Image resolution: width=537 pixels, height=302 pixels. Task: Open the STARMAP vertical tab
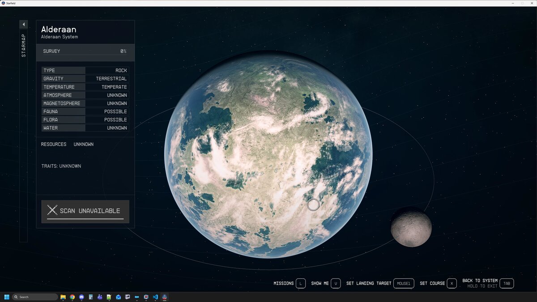coord(24,45)
